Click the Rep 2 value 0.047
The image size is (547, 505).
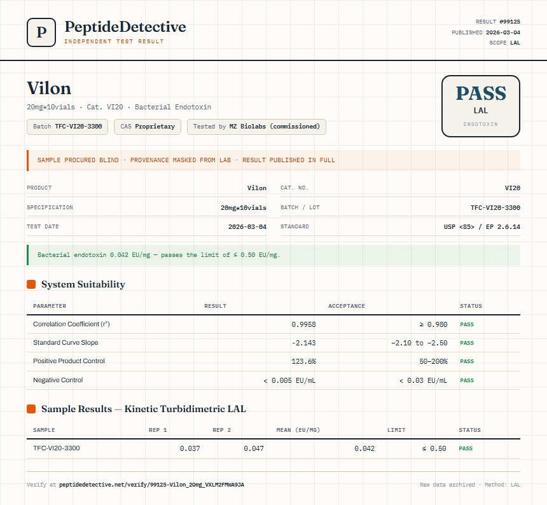tap(254, 448)
